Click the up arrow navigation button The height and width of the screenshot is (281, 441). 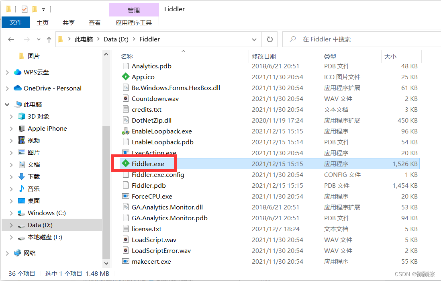[x=49, y=39]
